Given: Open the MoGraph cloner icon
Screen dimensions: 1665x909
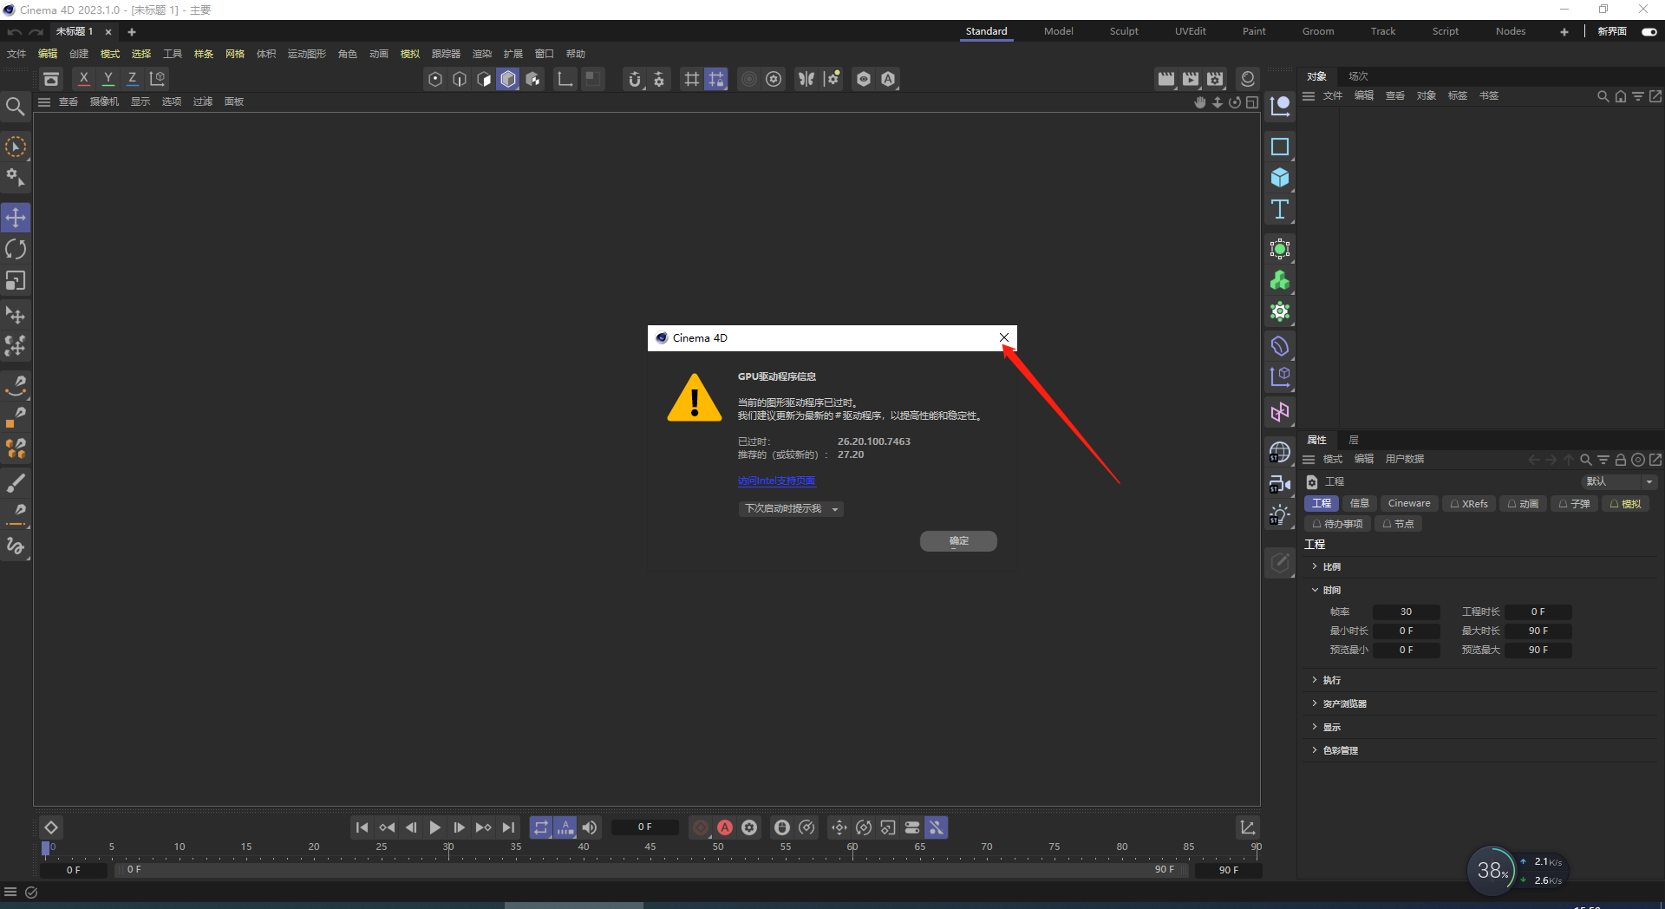Looking at the screenshot, I should pyautogui.click(x=1280, y=280).
